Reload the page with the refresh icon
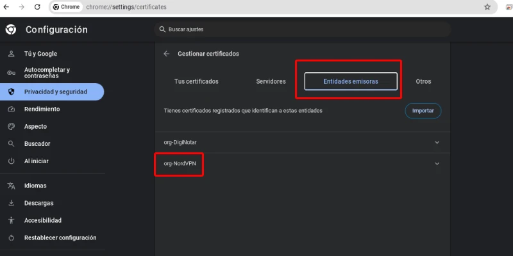Image resolution: width=513 pixels, height=256 pixels. [37, 7]
